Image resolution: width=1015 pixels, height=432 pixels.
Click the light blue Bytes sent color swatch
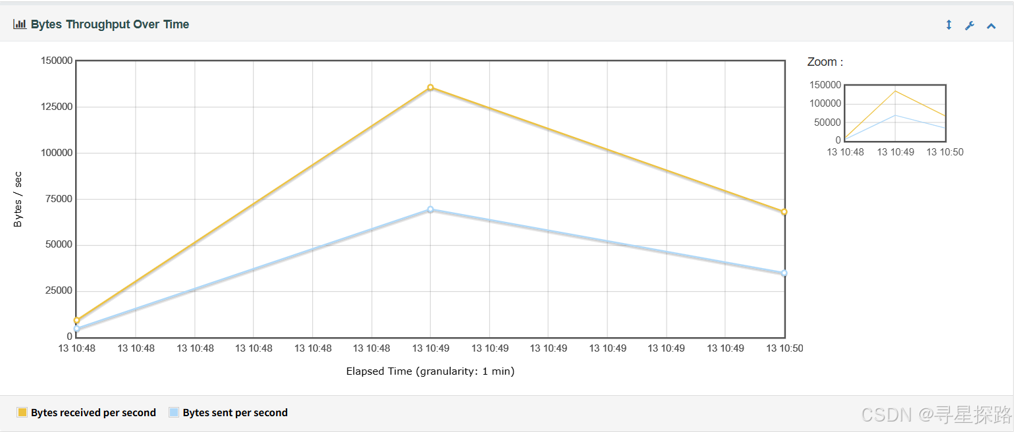point(174,412)
